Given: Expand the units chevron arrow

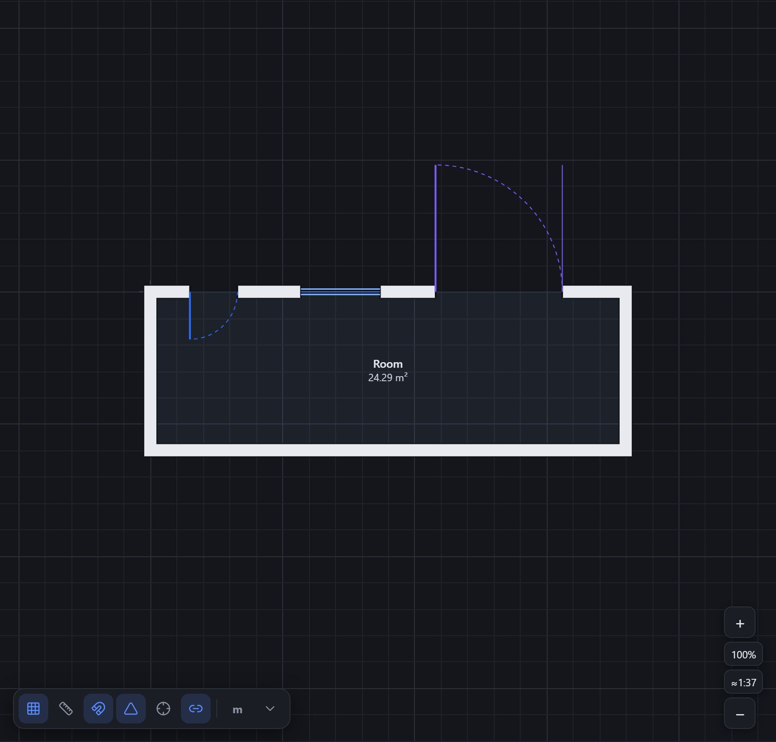Looking at the screenshot, I should [x=270, y=709].
